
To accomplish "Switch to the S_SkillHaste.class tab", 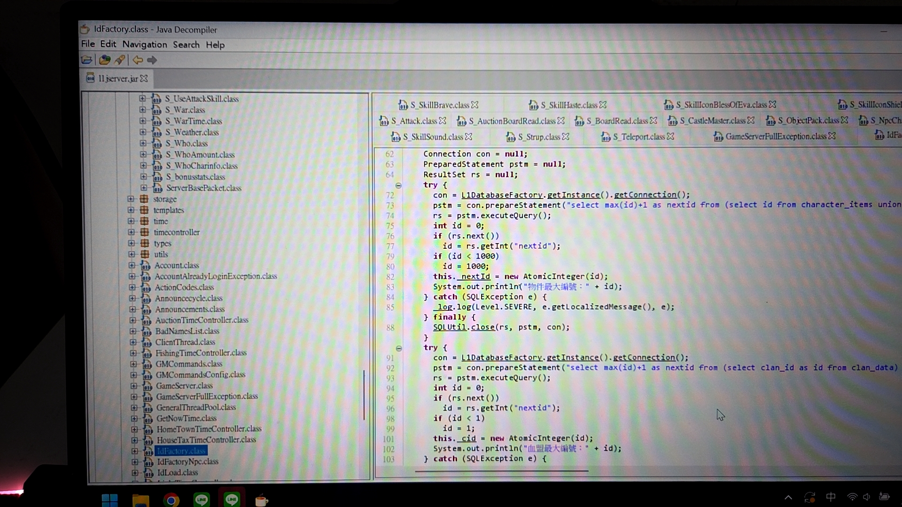I will [569, 105].
